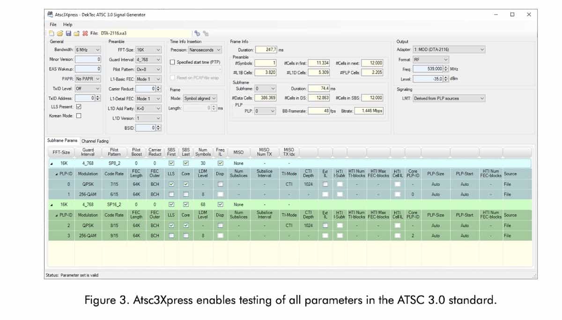Switch to the Channel Fading tab
Screen dimensions: 562x320
pos(95,141)
